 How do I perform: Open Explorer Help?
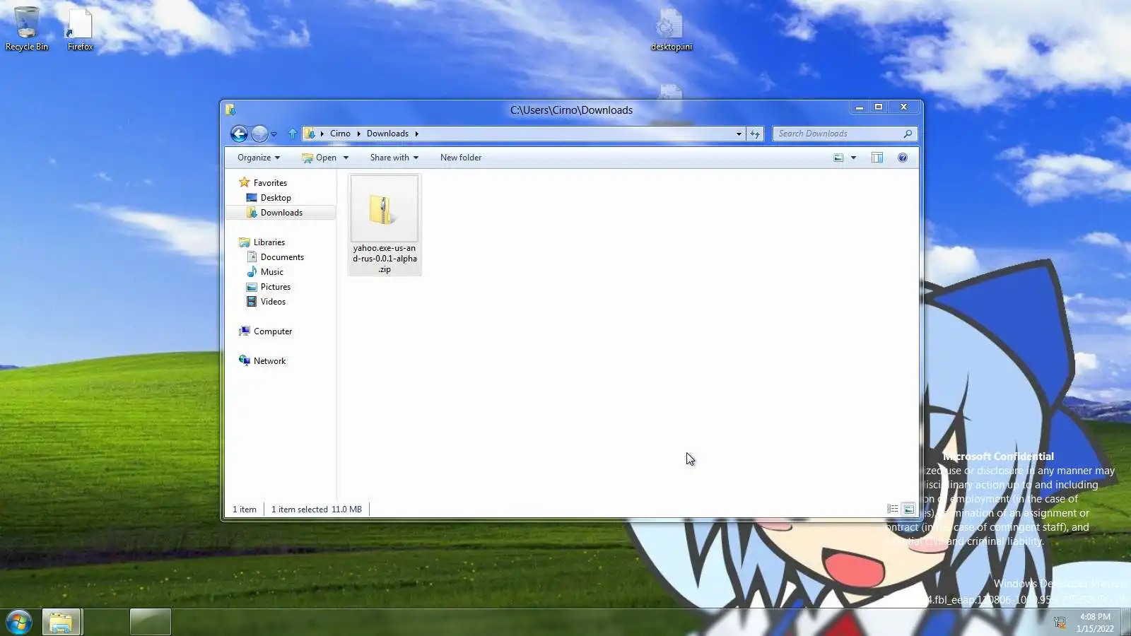point(903,158)
